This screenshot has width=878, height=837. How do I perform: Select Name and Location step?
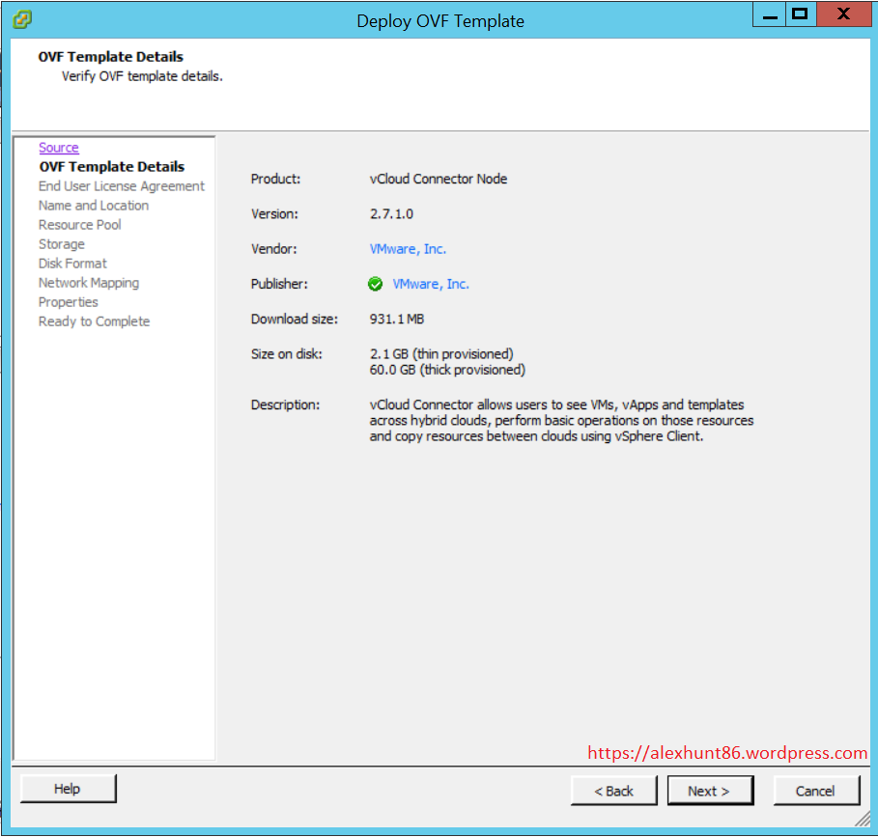[x=94, y=206]
